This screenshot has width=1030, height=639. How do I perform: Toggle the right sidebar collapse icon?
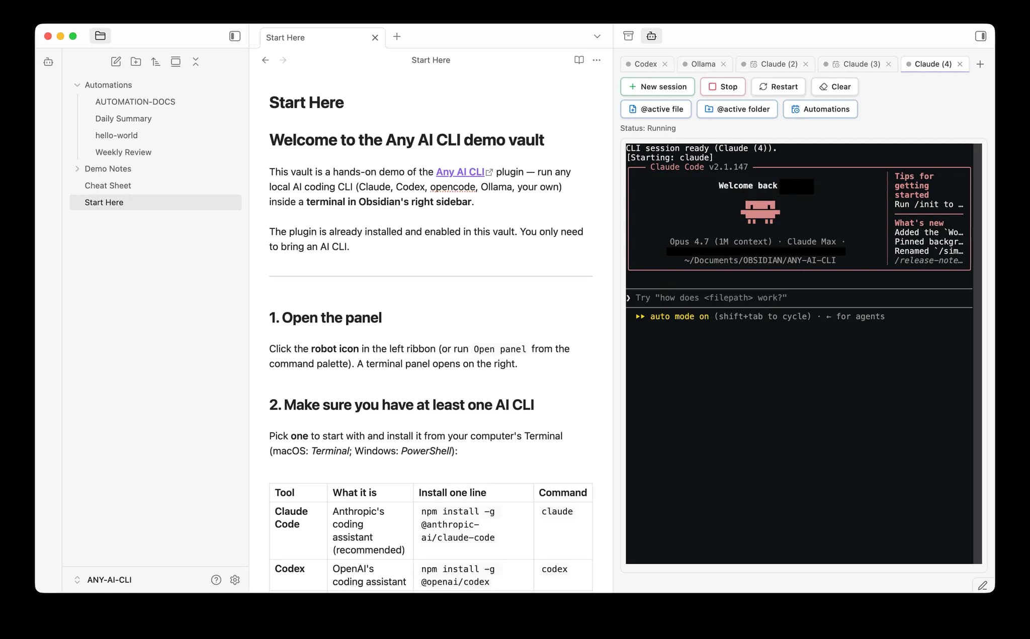pyautogui.click(x=980, y=36)
